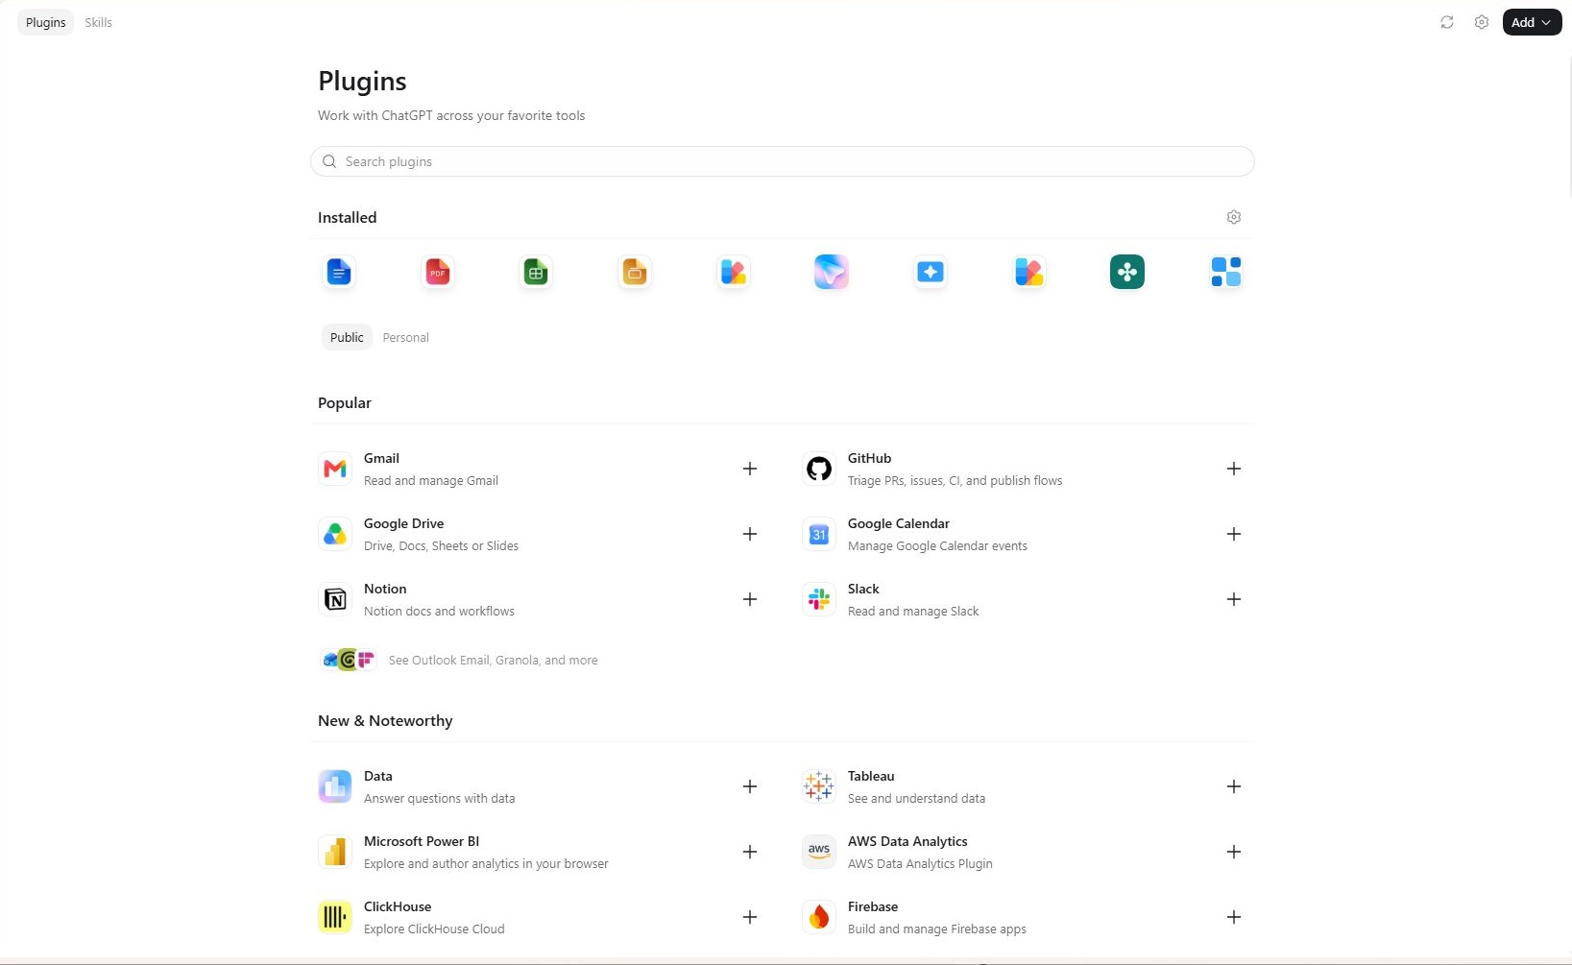1572x965 pixels.
Task: Click the AWS logo icon
Action: (819, 852)
